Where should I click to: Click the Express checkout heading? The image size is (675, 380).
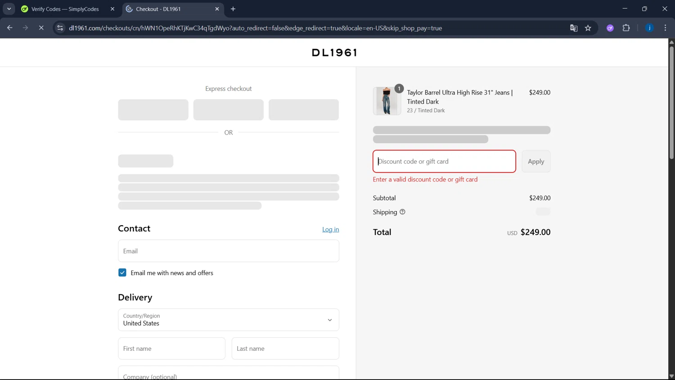(229, 89)
